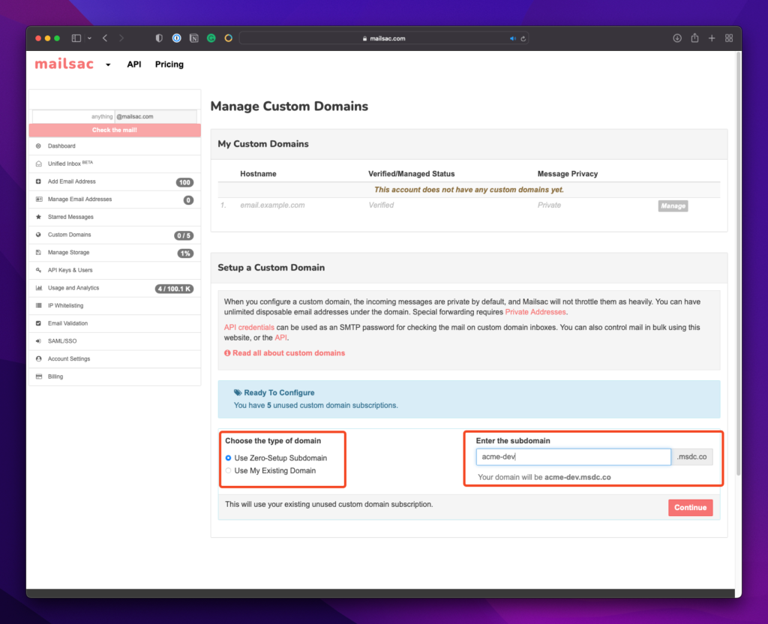Select the Add Email Address plus icon

click(39, 181)
